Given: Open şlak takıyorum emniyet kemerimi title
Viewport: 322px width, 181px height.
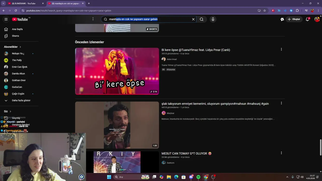Looking at the screenshot, I should click(215, 104).
